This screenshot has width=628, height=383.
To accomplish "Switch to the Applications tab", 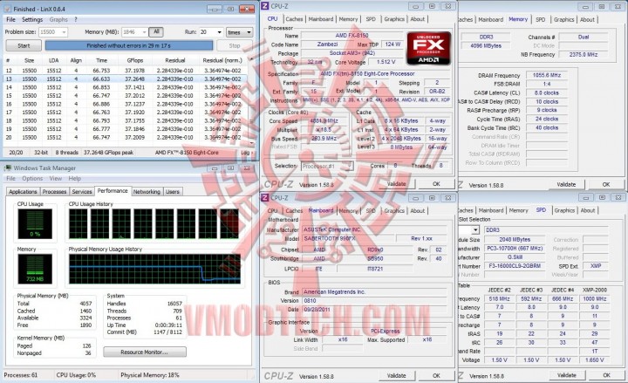I will click(x=23, y=192).
